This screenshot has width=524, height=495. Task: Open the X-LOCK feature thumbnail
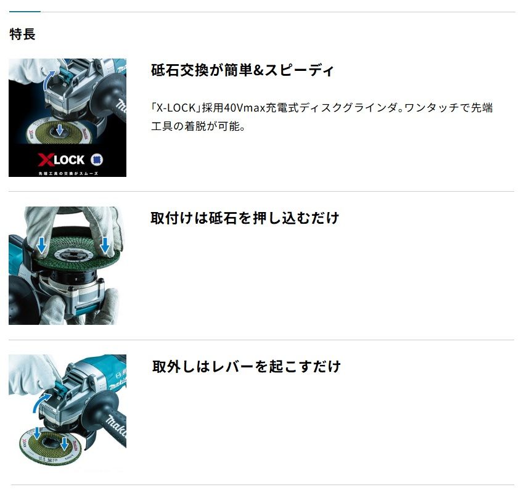click(68, 118)
